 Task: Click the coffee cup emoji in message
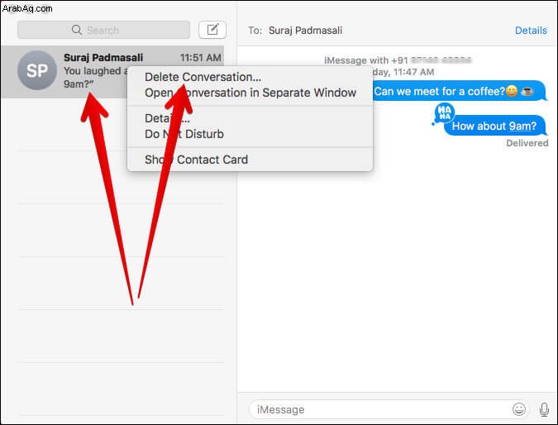tap(527, 92)
